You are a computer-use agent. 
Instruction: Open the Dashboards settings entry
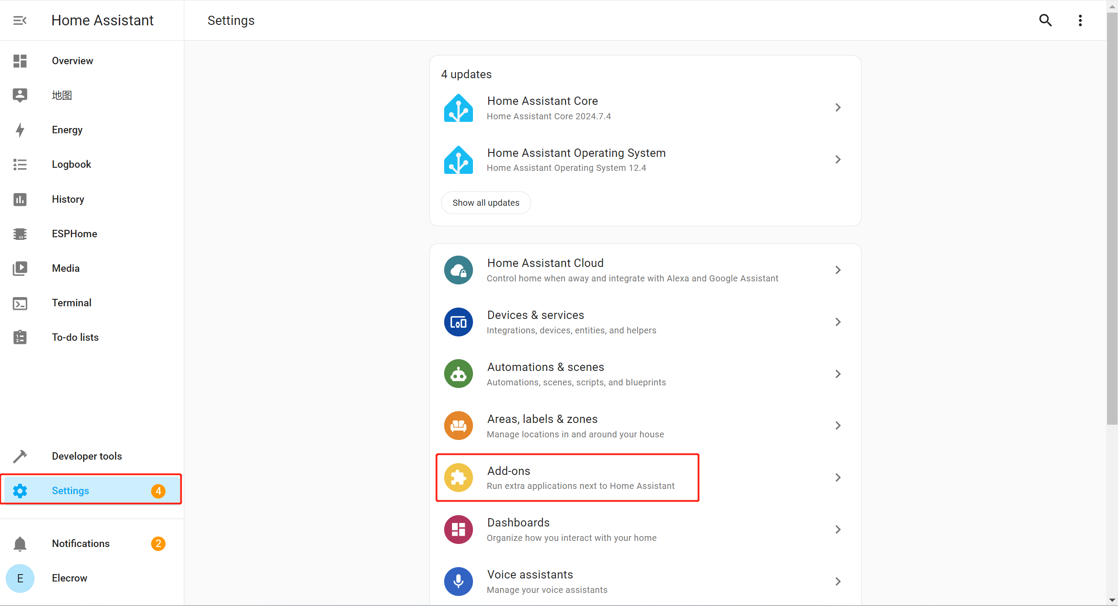(x=645, y=530)
